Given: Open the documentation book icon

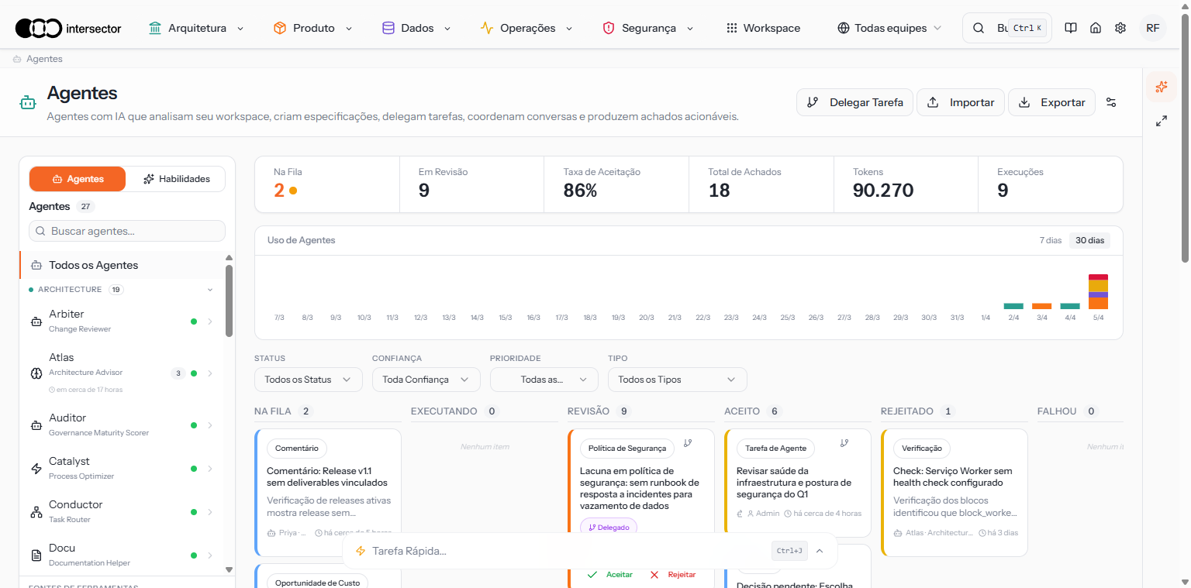Looking at the screenshot, I should point(1071,28).
